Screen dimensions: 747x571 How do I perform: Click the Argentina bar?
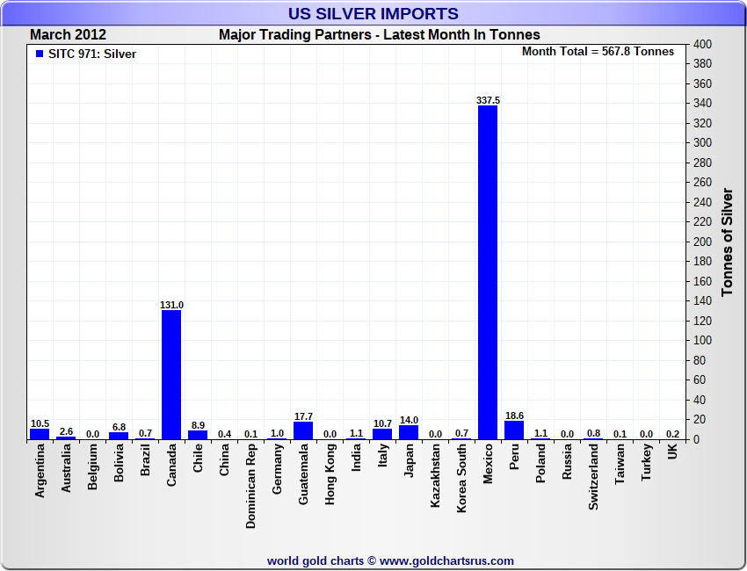pos(40,434)
